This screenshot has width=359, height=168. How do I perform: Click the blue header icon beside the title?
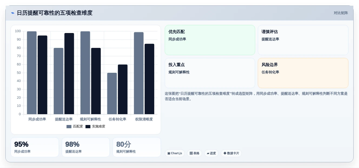(13, 13)
